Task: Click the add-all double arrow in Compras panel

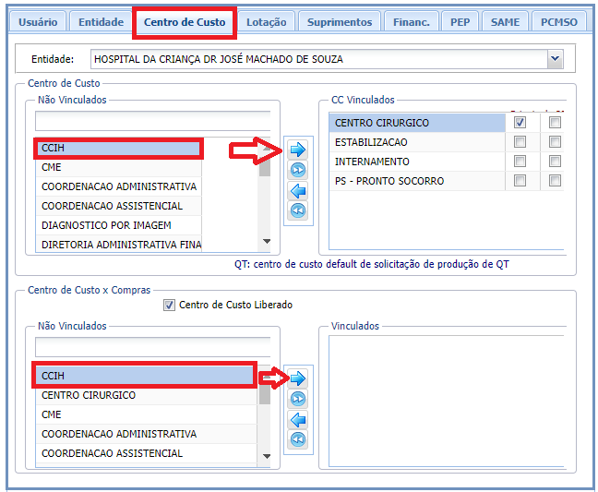Action: (x=298, y=399)
